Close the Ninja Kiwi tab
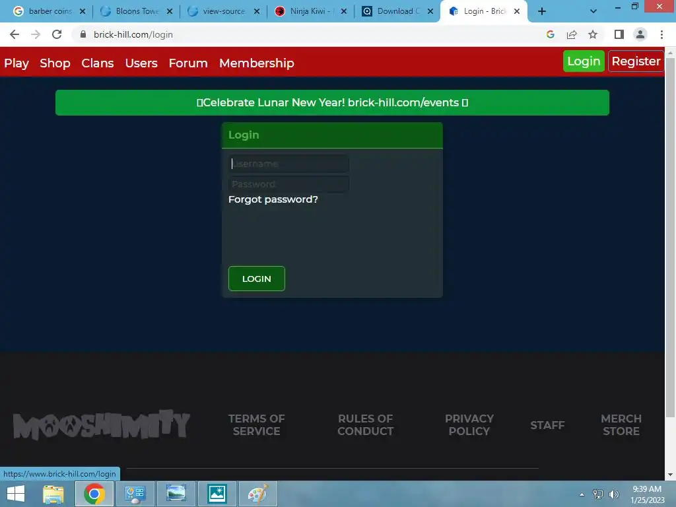Viewport: 676px width, 507px height. click(x=343, y=11)
